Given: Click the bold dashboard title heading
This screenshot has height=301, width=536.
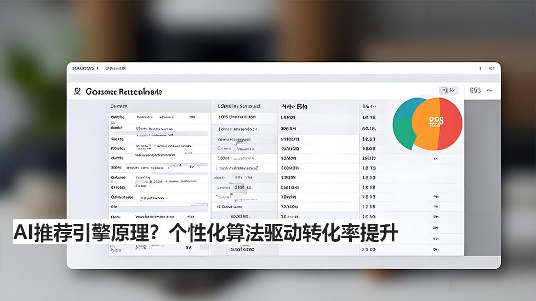Looking at the screenshot, I should pos(124,91).
